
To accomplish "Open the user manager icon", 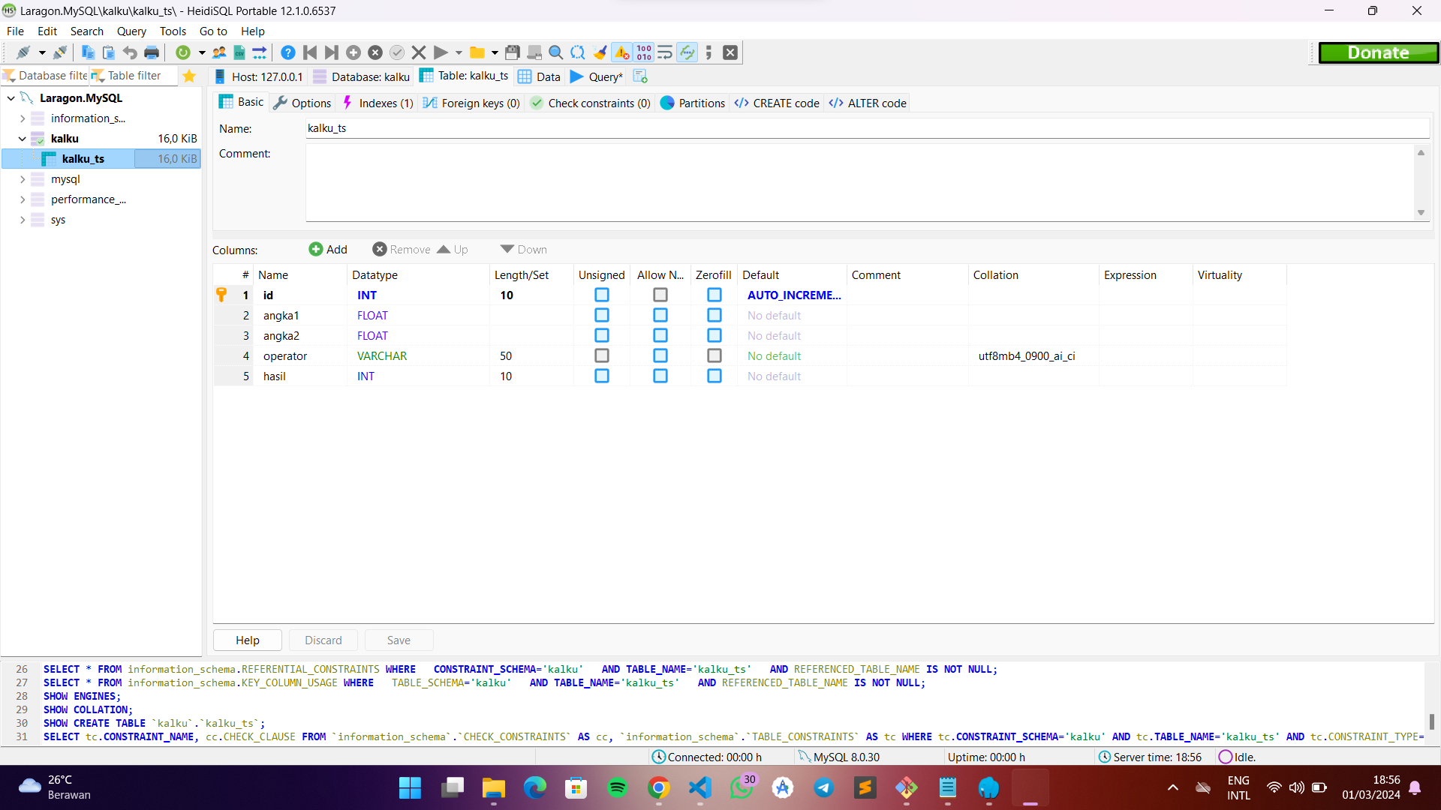I will click(x=219, y=52).
